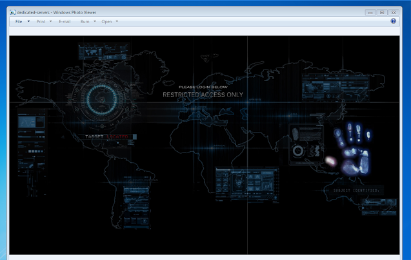Expand the Open dropdown arrow

117,21
